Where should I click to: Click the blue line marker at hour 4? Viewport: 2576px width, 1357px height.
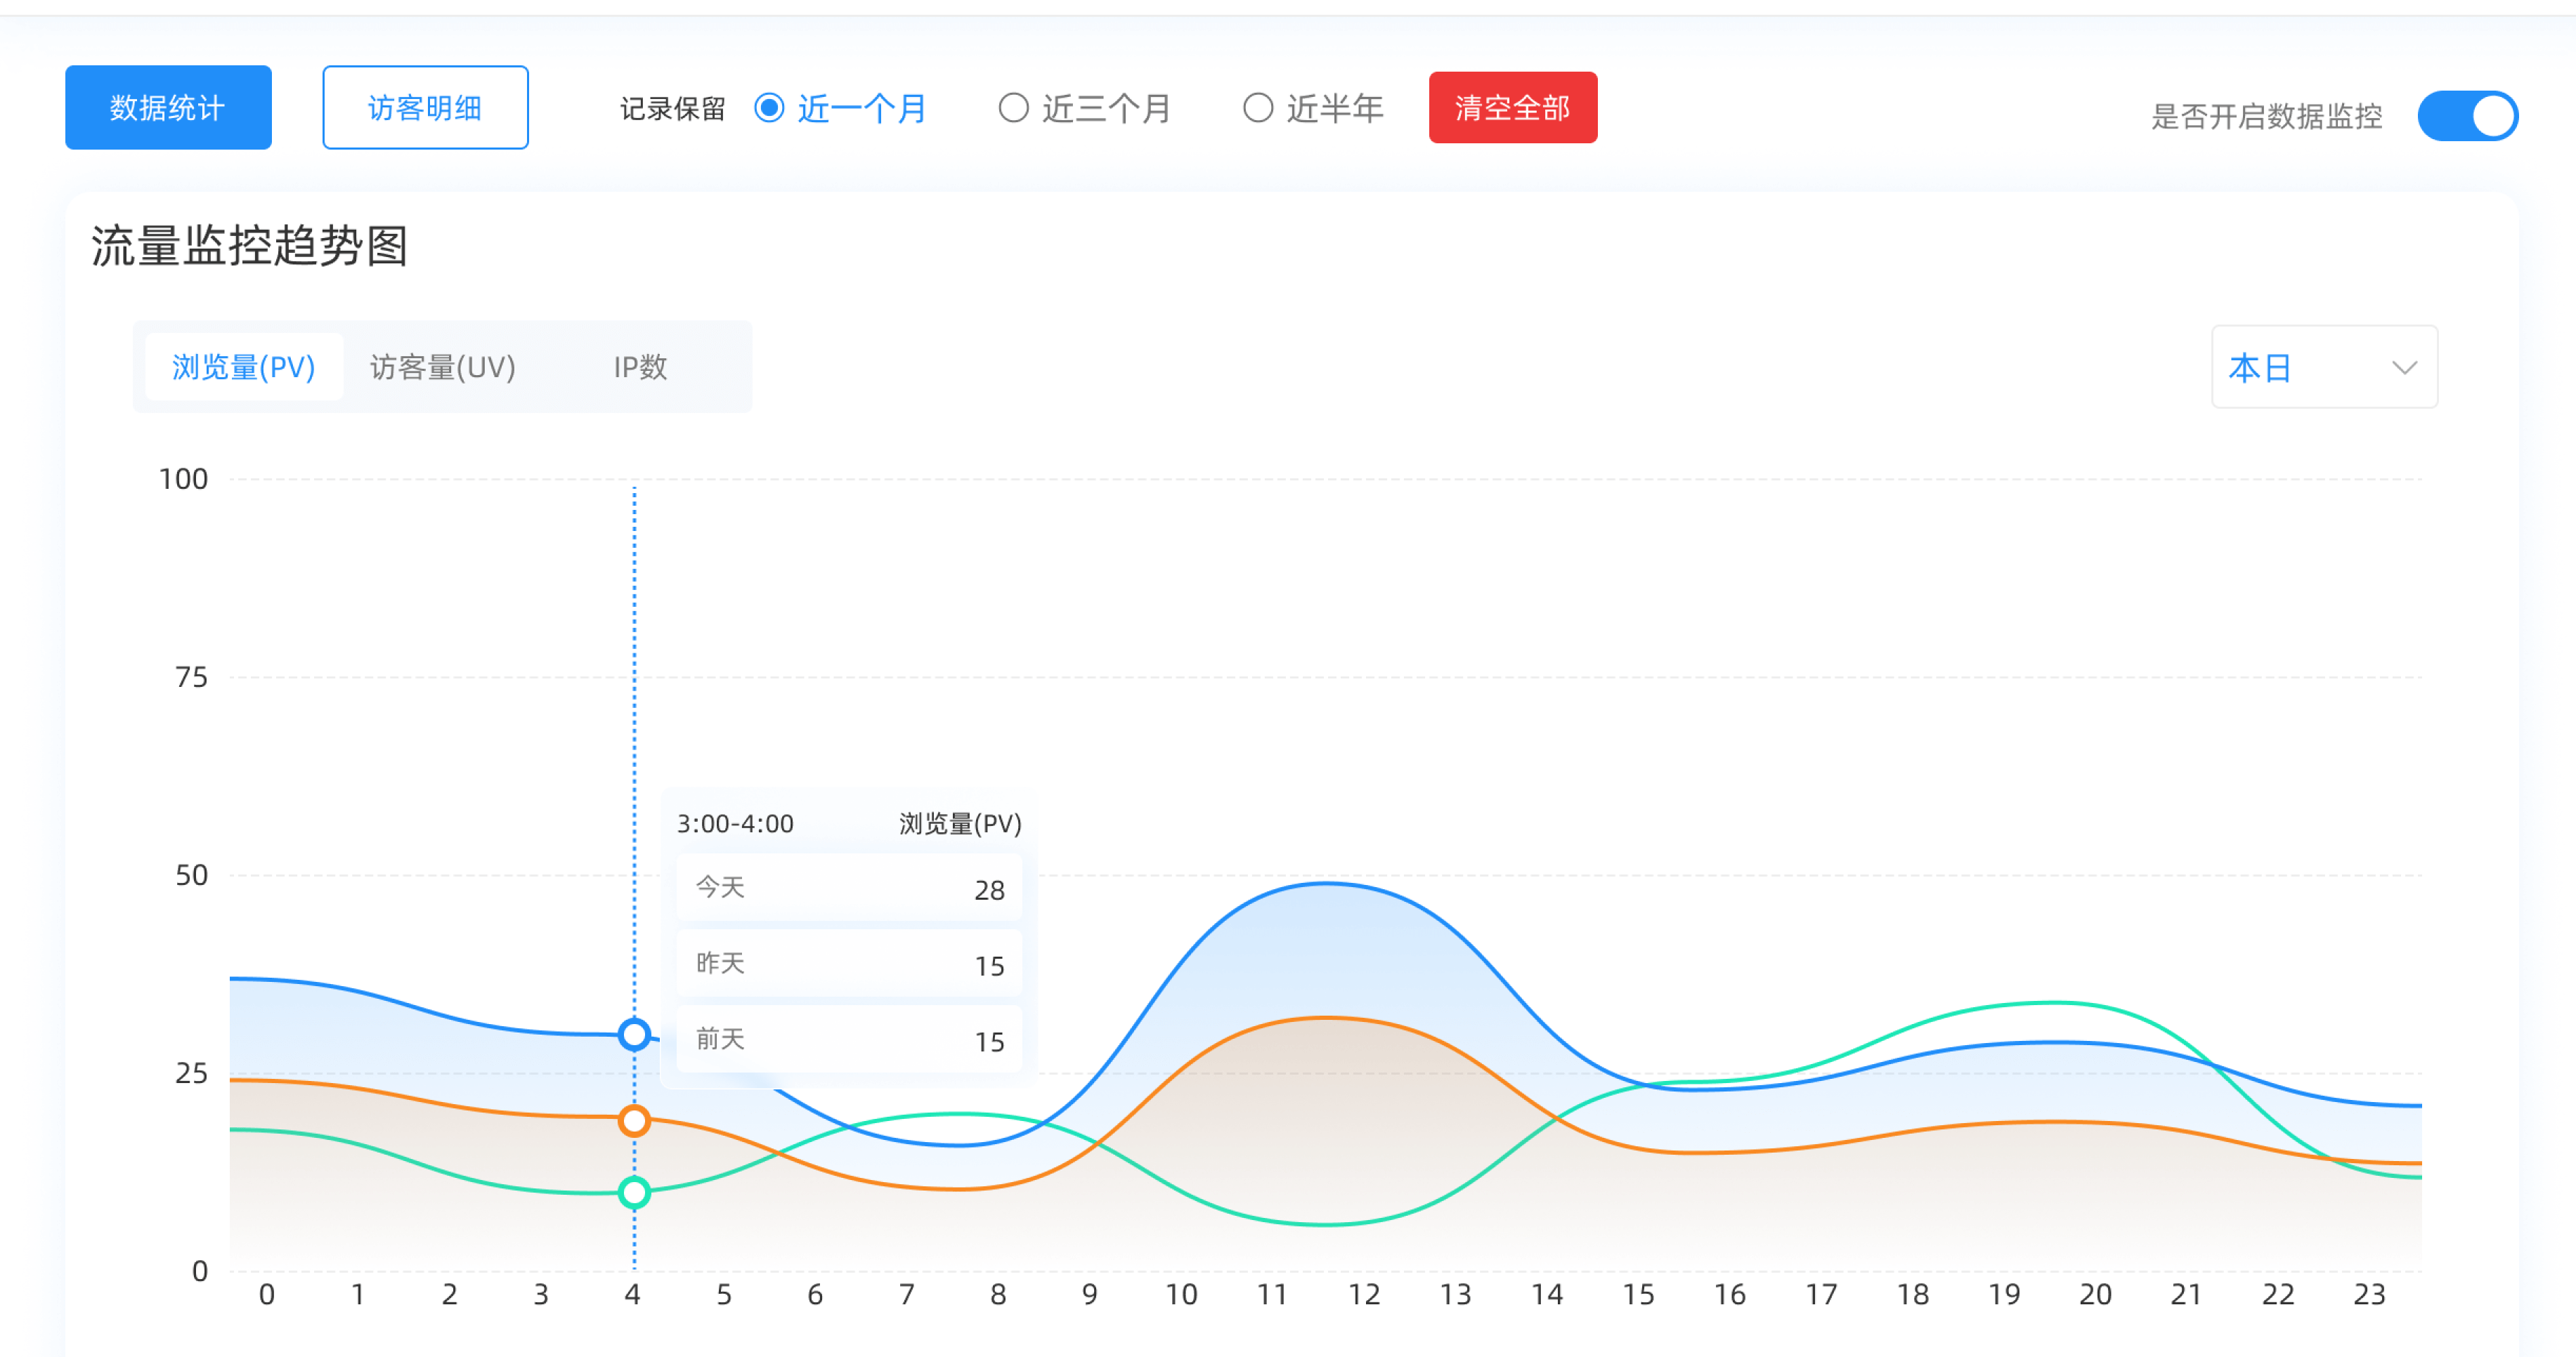633,1034
